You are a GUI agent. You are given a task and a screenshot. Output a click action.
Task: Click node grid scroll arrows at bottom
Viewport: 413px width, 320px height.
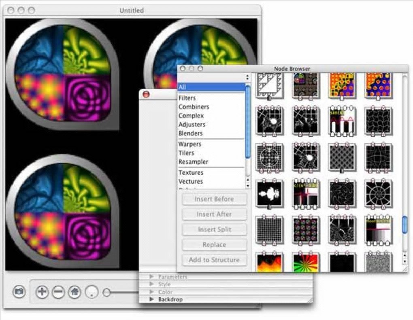pyautogui.click(x=405, y=258)
